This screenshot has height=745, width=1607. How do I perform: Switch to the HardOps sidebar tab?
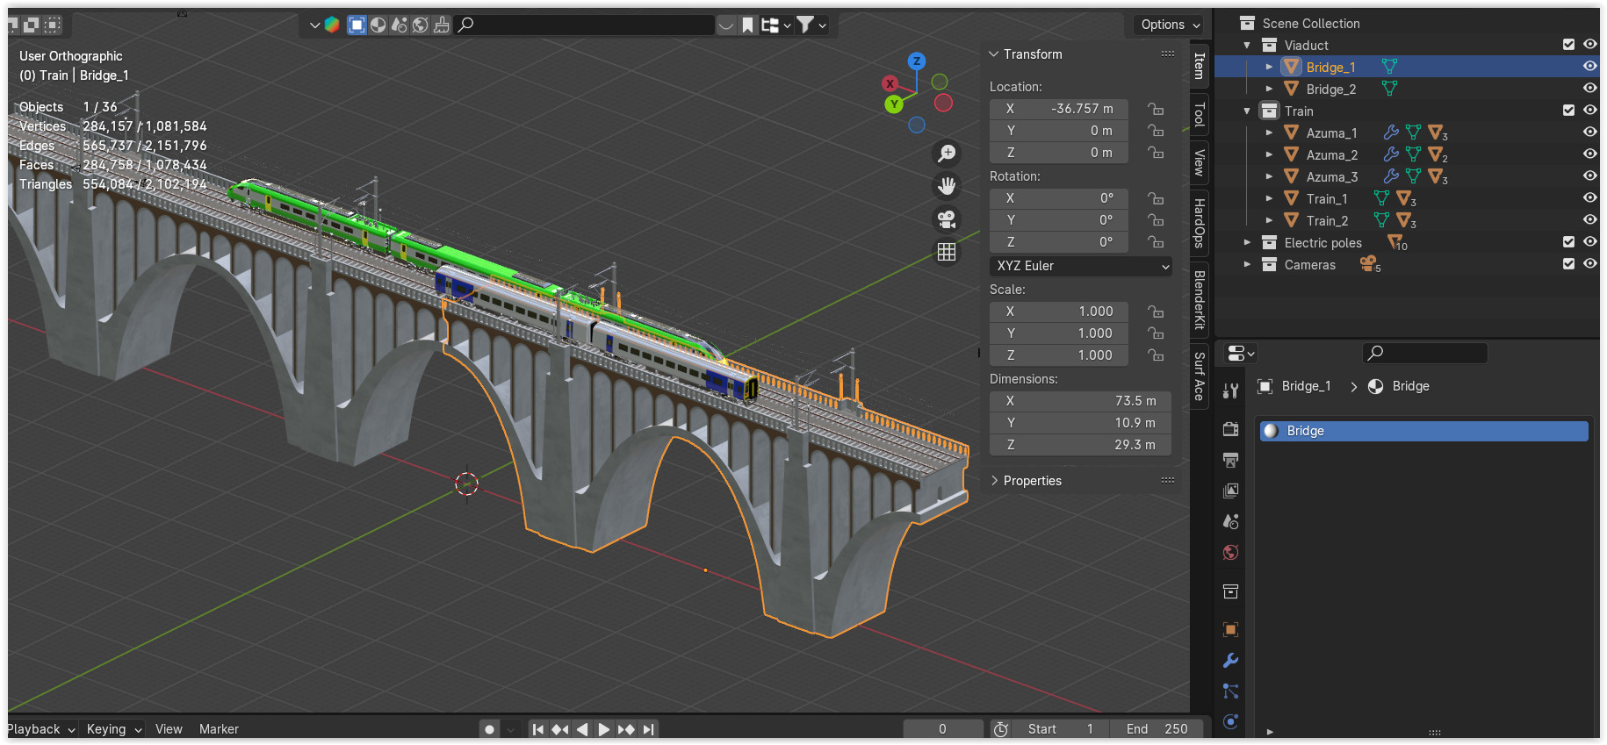pyautogui.click(x=1200, y=223)
